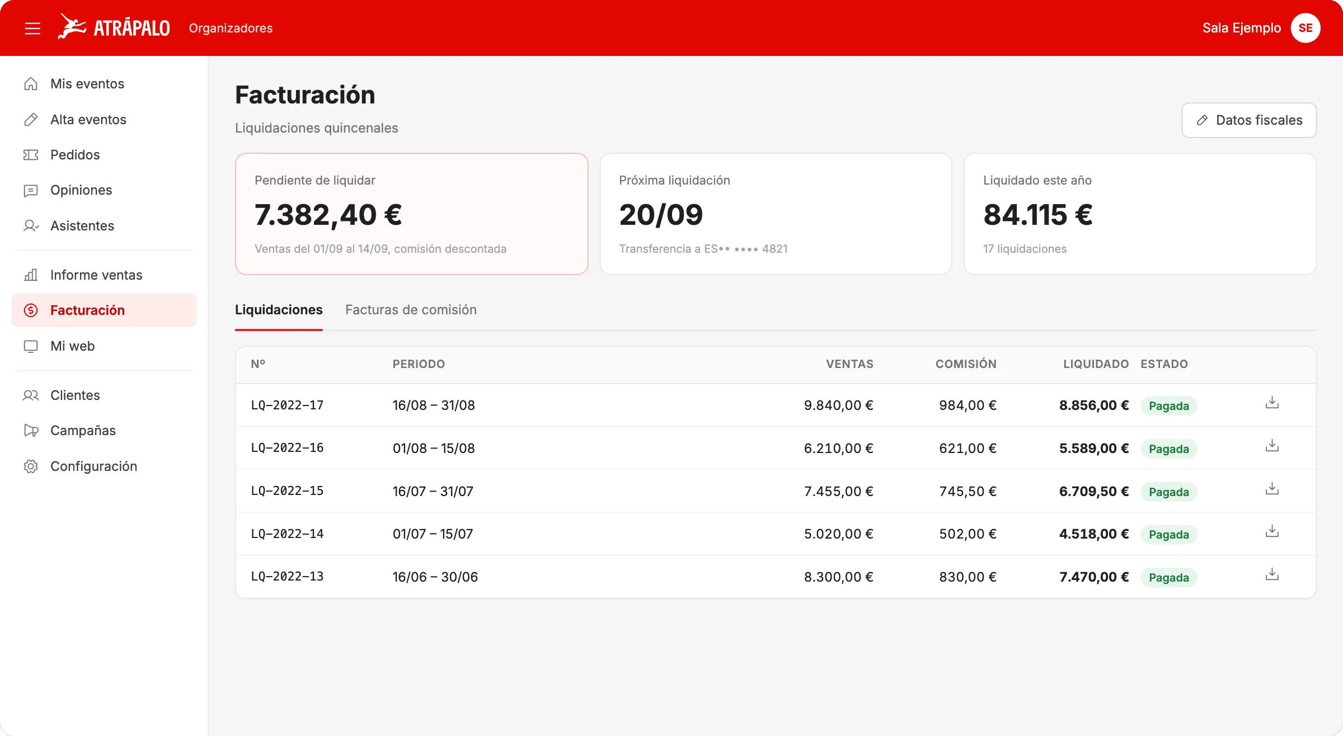Download settlement LQ-2022-14
Image resolution: width=1343 pixels, height=736 pixels.
(x=1272, y=531)
